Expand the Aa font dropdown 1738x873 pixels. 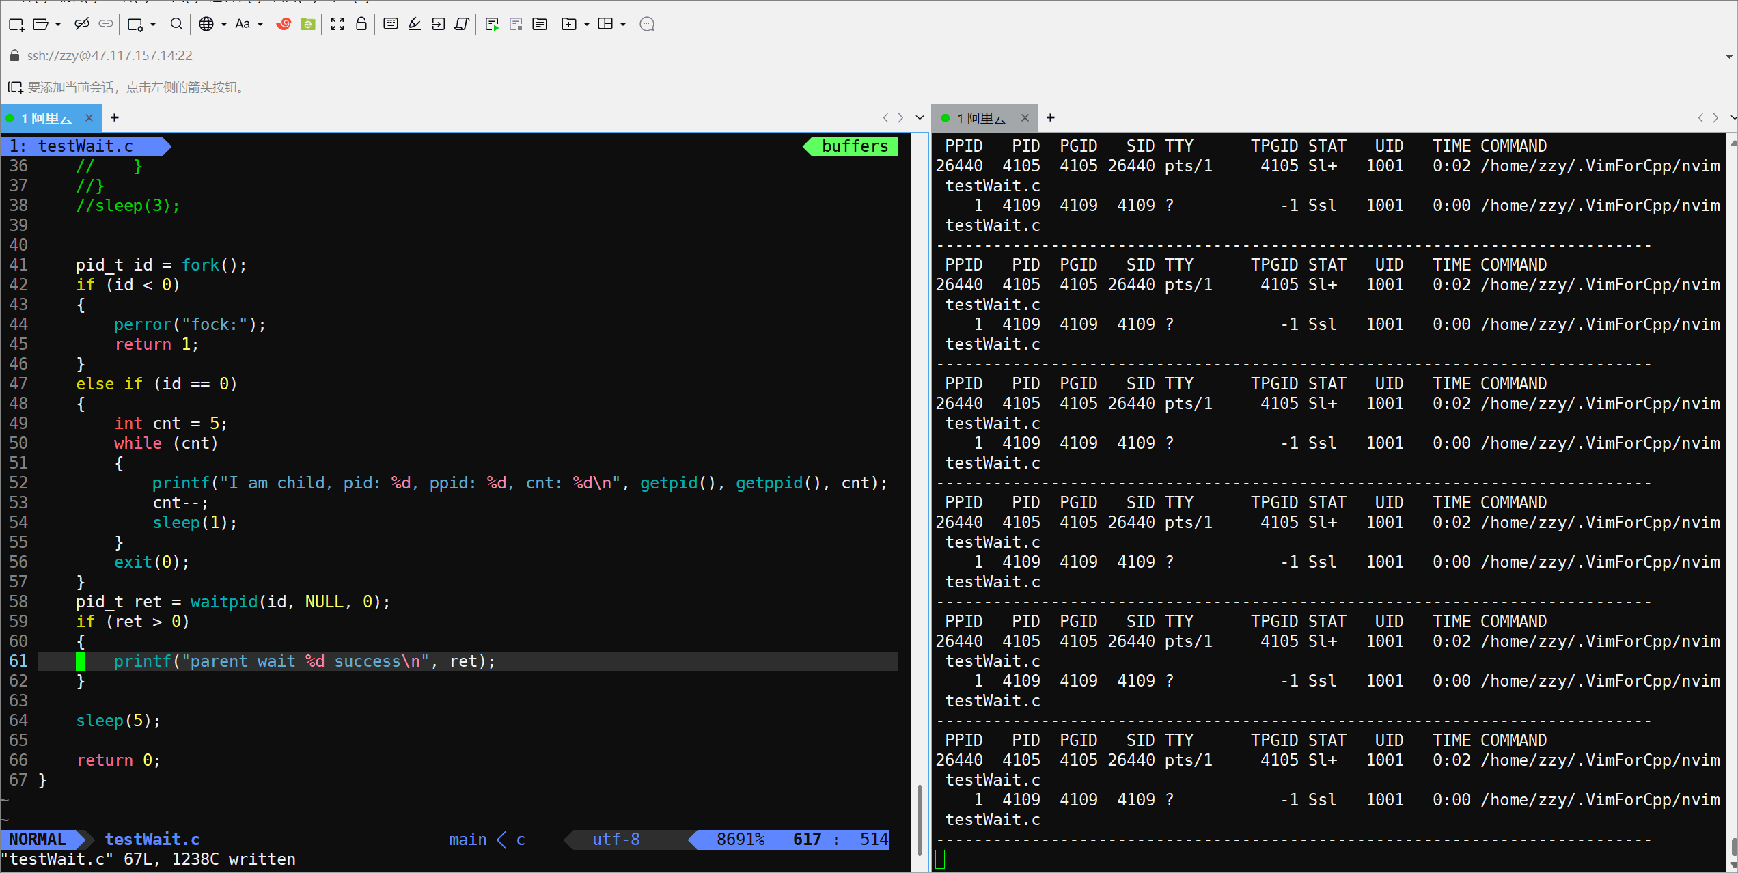pyautogui.click(x=260, y=25)
